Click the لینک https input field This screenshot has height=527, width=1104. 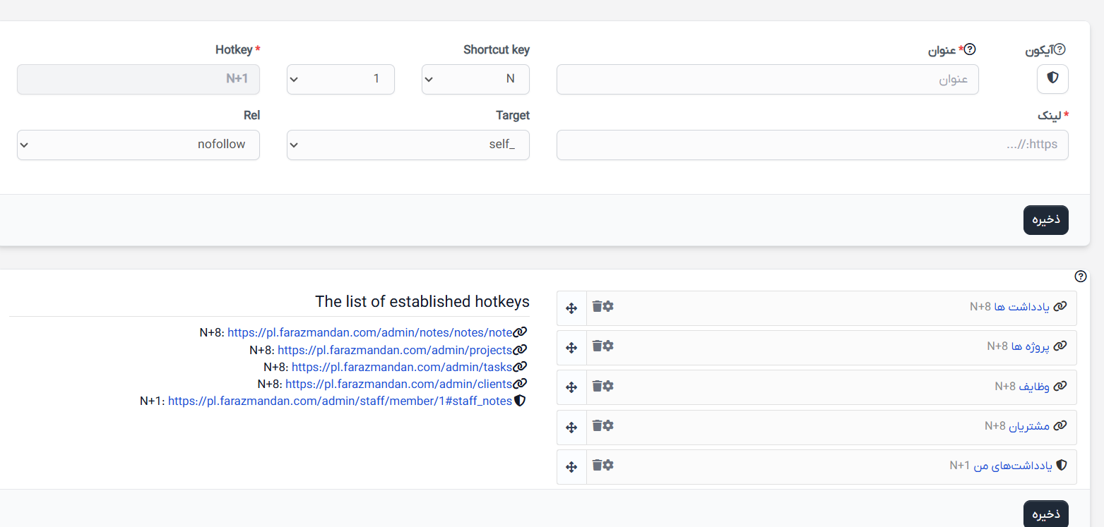point(812,145)
